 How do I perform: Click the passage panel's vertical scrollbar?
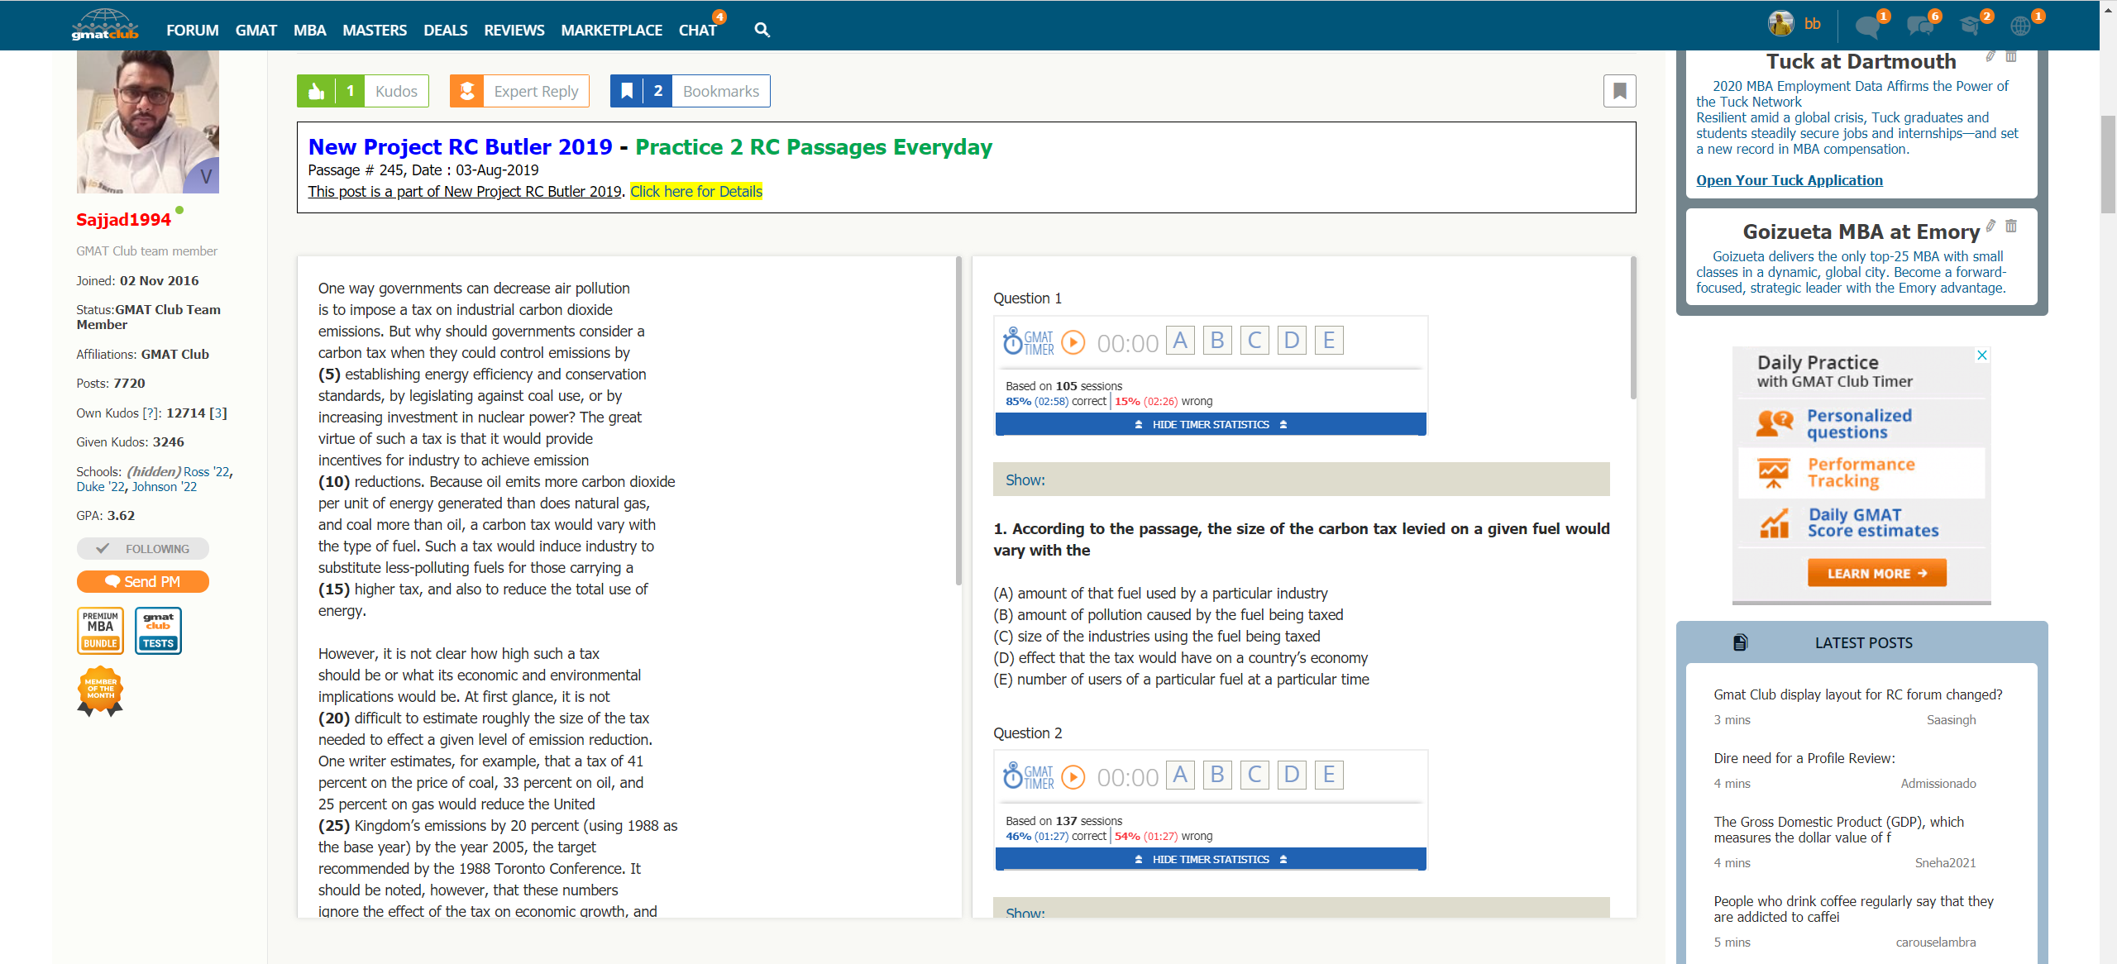(x=958, y=422)
